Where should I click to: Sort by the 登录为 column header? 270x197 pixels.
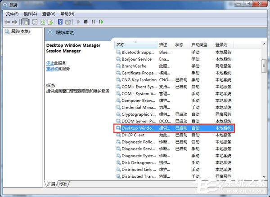[x=223, y=45]
